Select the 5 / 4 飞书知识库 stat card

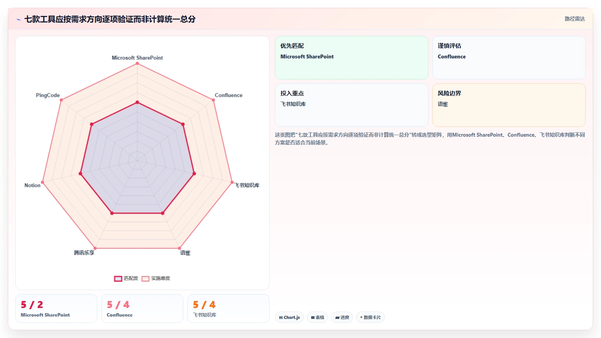pos(228,308)
